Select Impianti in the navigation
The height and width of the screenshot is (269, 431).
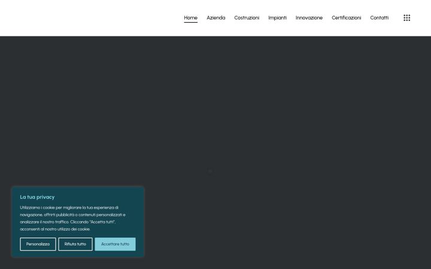coord(277,18)
